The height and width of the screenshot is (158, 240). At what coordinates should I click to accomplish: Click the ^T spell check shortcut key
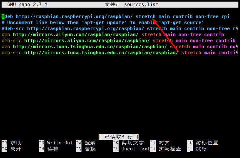point(153,149)
